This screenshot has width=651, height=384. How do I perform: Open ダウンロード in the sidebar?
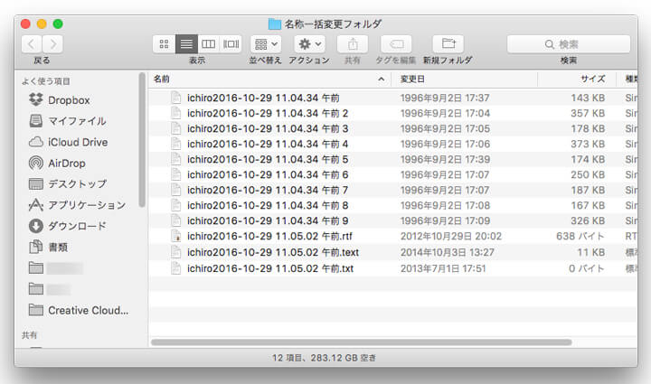[68, 226]
